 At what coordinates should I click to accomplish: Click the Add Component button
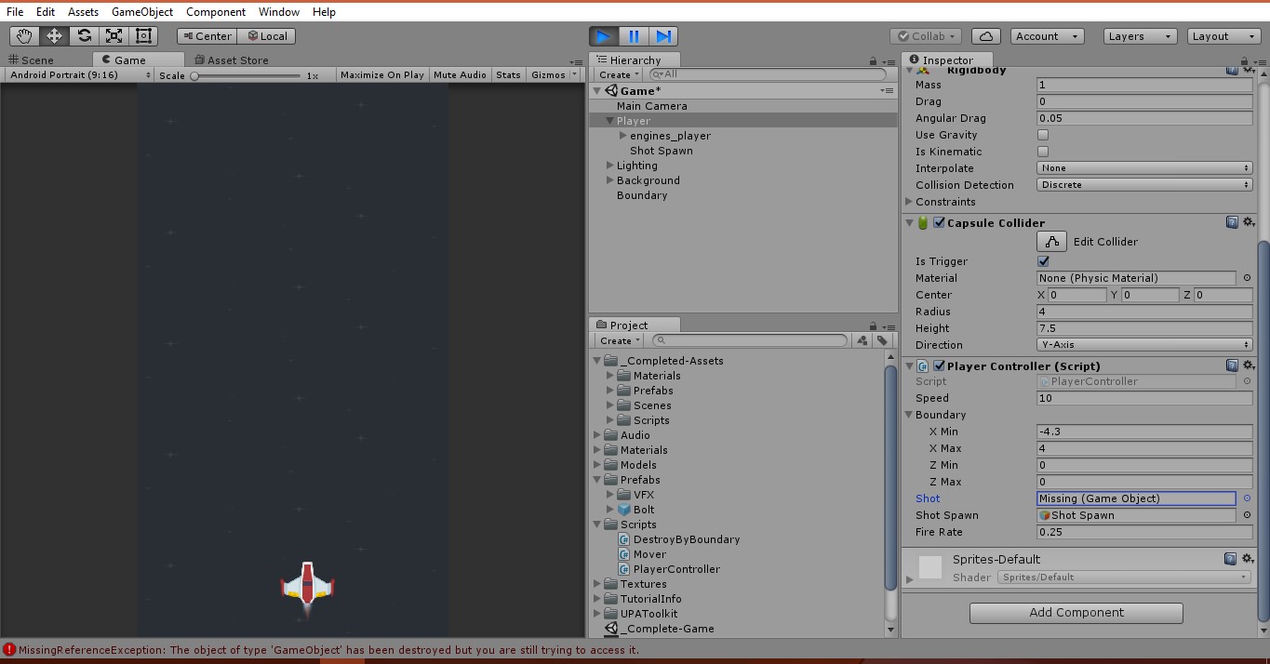(x=1075, y=613)
